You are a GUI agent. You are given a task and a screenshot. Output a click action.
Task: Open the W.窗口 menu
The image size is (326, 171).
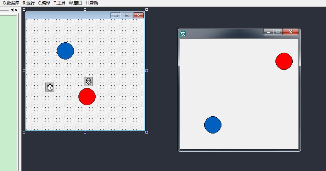75,3
